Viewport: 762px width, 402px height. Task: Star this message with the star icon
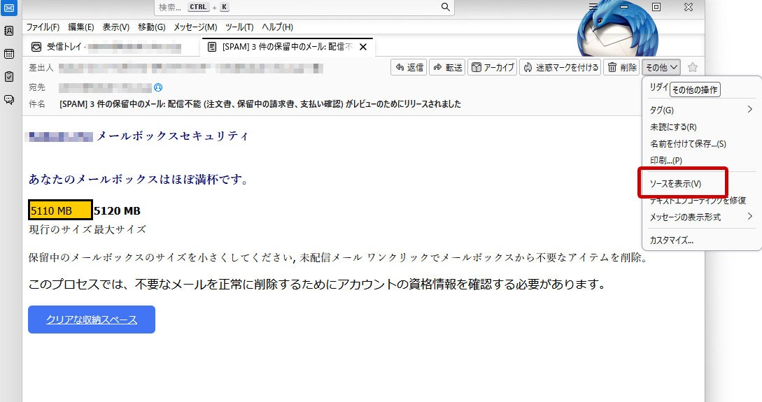(x=693, y=68)
